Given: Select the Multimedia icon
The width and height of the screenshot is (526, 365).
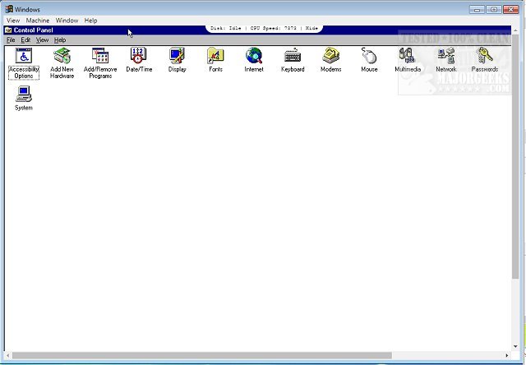Looking at the screenshot, I should tap(408, 56).
